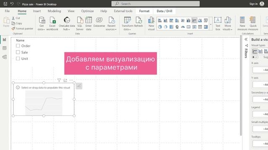Import from Excel workbook
This screenshot has height=150, width=268.
coord(52,24)
